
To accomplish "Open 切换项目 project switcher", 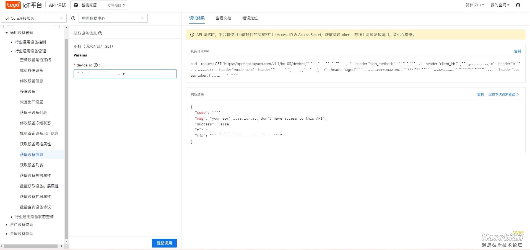I will (116, 5).
